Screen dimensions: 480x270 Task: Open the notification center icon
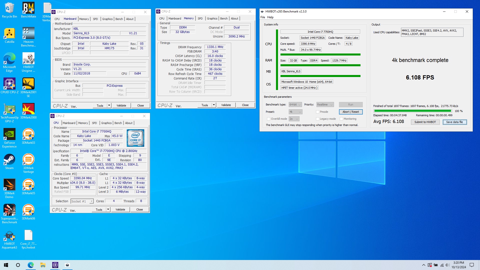tap(472, 265)
